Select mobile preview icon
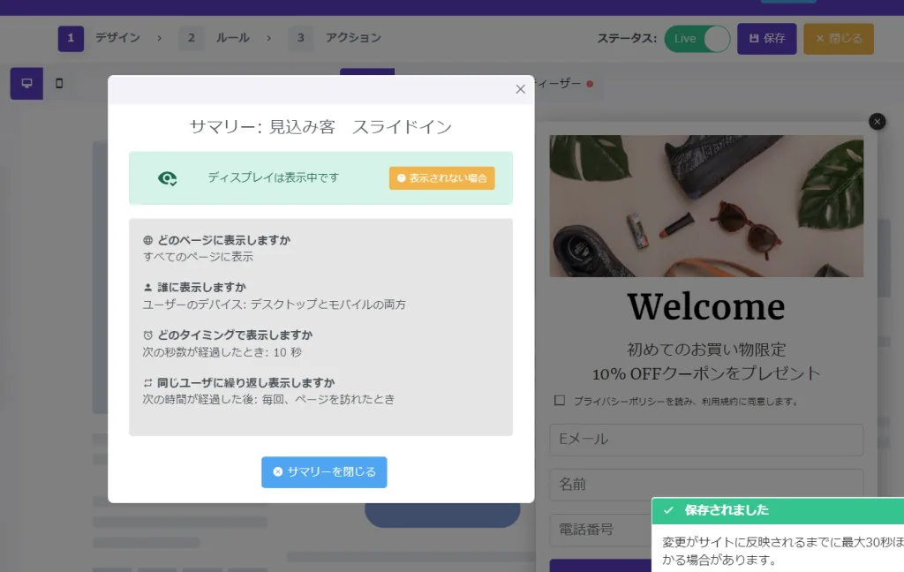 (59, 84)
